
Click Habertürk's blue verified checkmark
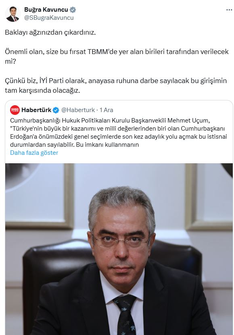[x=56, y=110]
